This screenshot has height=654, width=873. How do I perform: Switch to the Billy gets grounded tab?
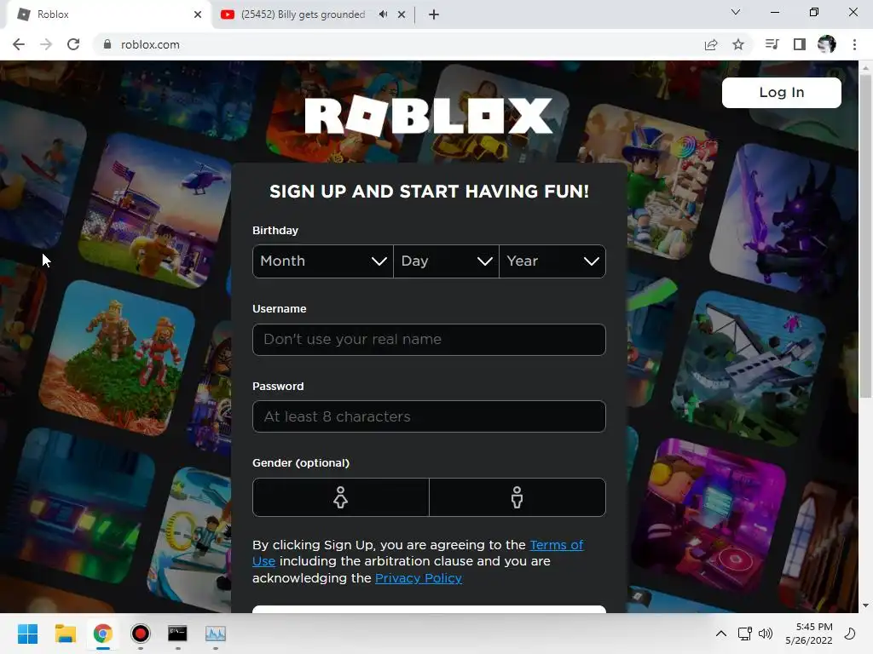[314, 14]
